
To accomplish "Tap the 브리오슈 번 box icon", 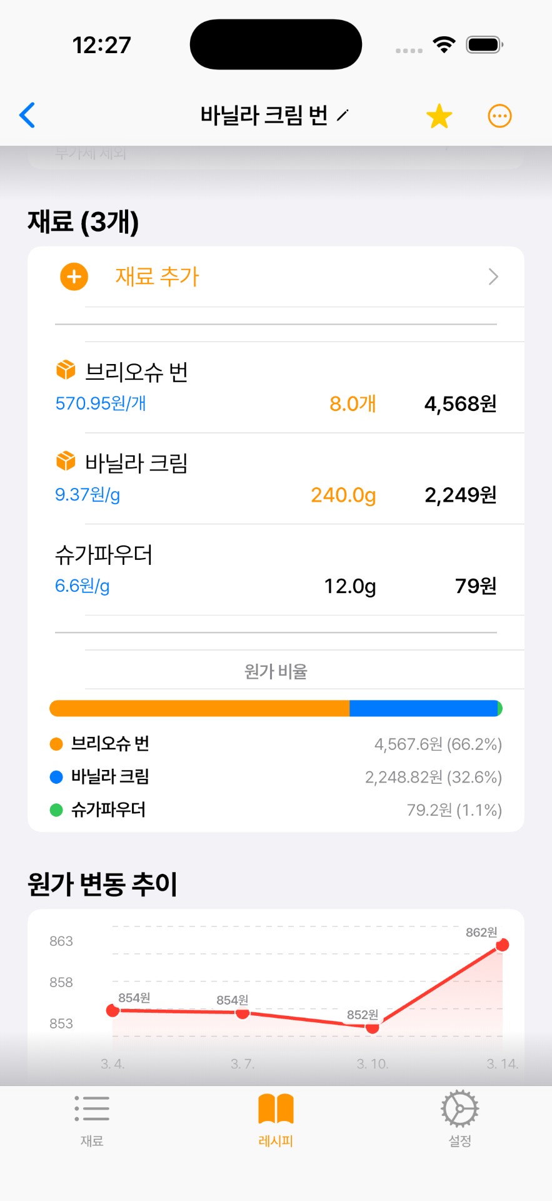I will click(x=66, y=370).
